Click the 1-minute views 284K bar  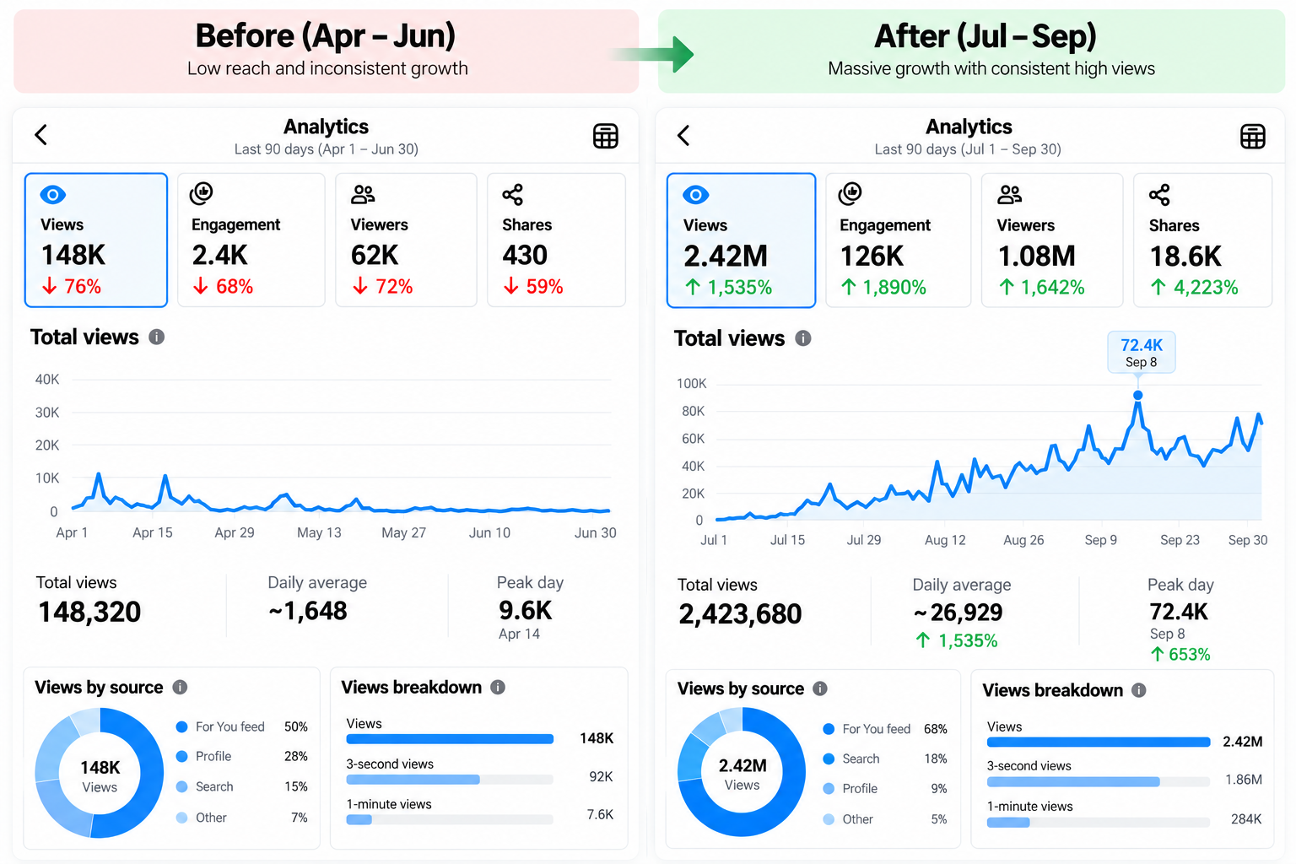pyautogui.click(x=1099, y=823)
